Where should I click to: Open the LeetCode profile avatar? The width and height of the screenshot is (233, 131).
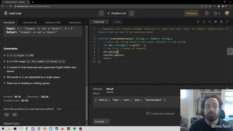pos(227,13)
